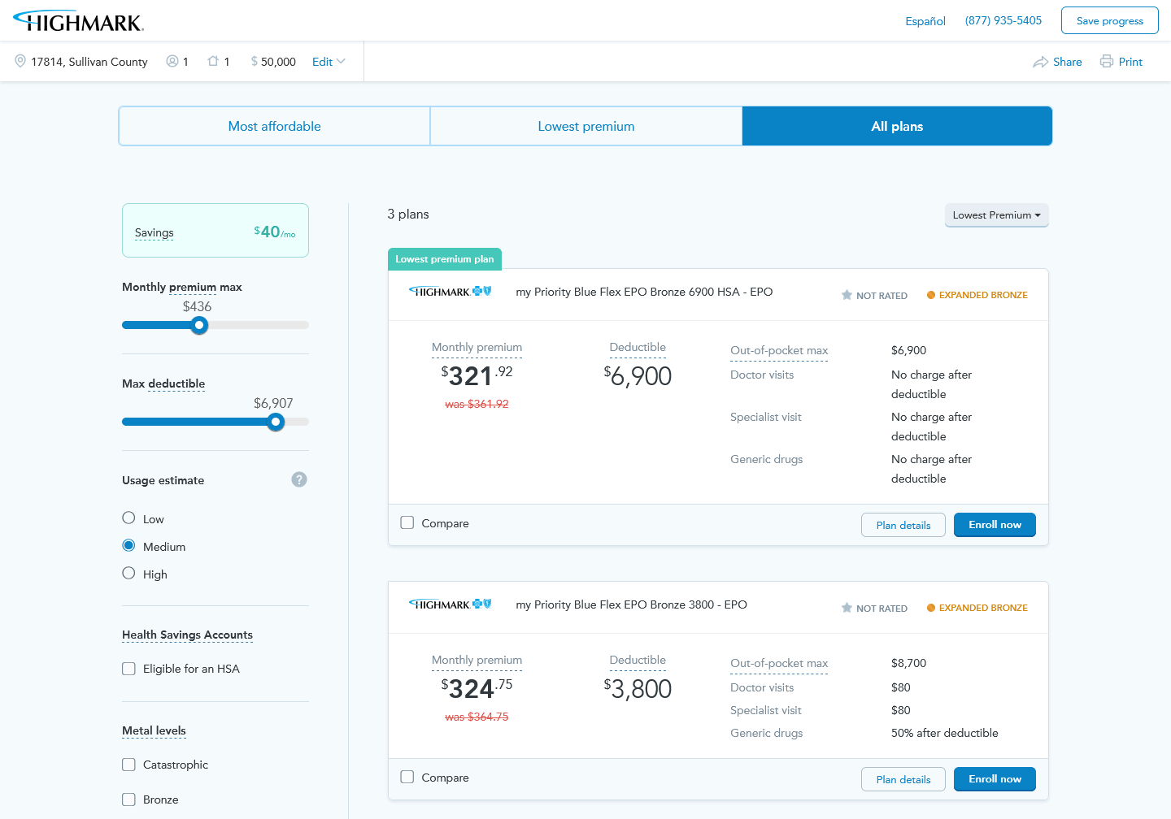Open the Lowest Premium sort dropdown

(x=996, y=215)
